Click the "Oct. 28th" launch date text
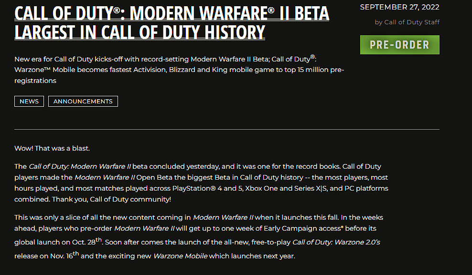472x275 pixels. pos(88,242)
